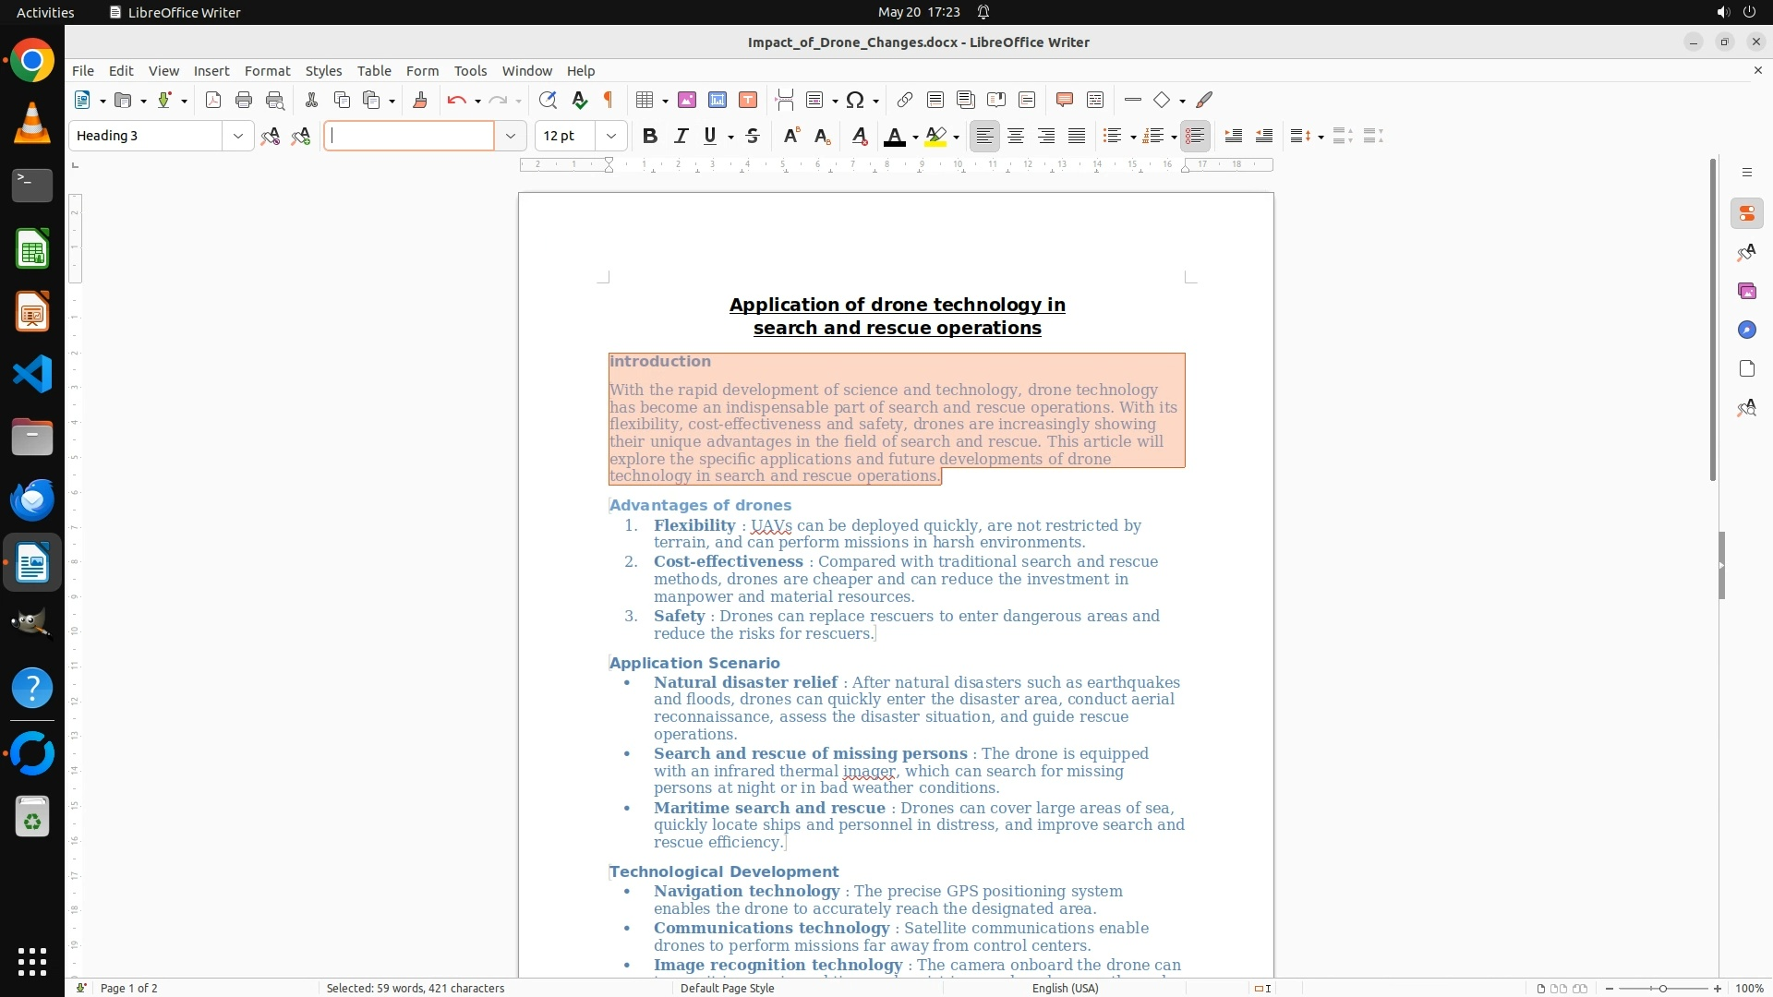Click the Export as PDF icon
The height and width of the screenshot is (997, 1773).
213,100
